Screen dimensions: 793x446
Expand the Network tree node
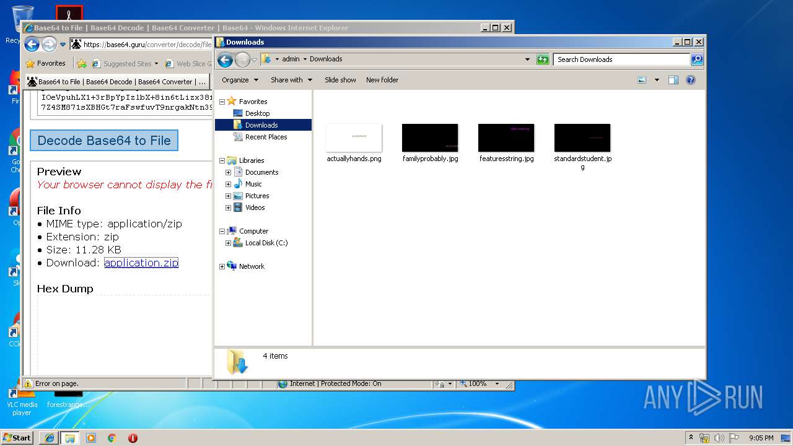pos(222,266)
